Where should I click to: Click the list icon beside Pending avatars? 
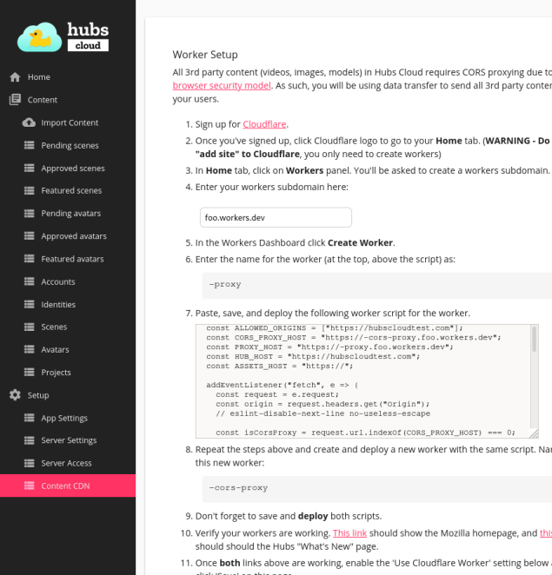29,214
